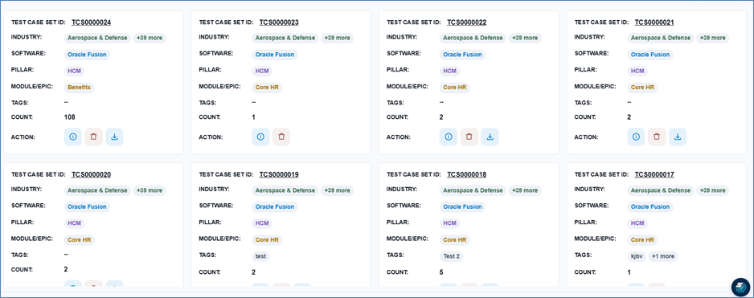This screenshot has width=754, height=298.
Task: Open TCS0000018 test case set link
Action: tap(467, 174)
